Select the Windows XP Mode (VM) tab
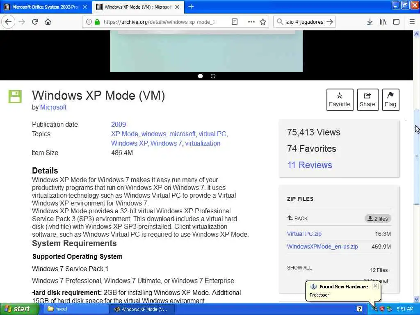 (138, 7)
